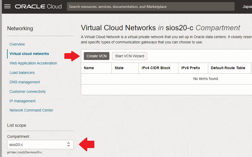Click the Networking sidebar heading

(x=20, y=29)
